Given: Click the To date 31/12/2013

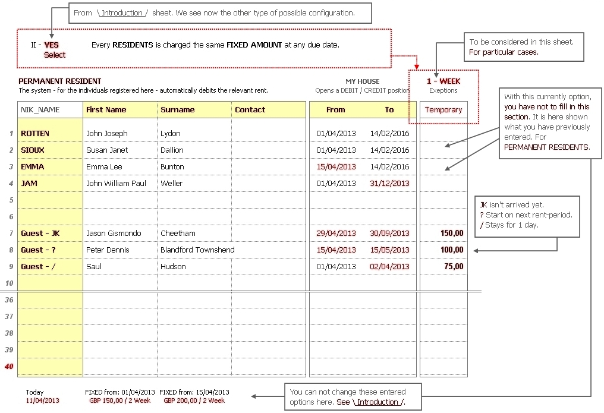Looking at the screenshot, I should 389,183.
